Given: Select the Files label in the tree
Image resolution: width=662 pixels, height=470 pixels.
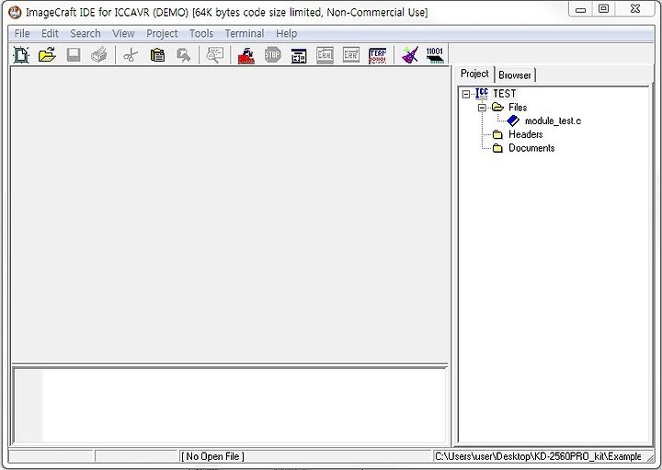Looking at the screenshot, I should pos(518,108).
